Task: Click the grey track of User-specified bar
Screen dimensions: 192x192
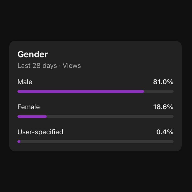Action: (x=97, y=142)
